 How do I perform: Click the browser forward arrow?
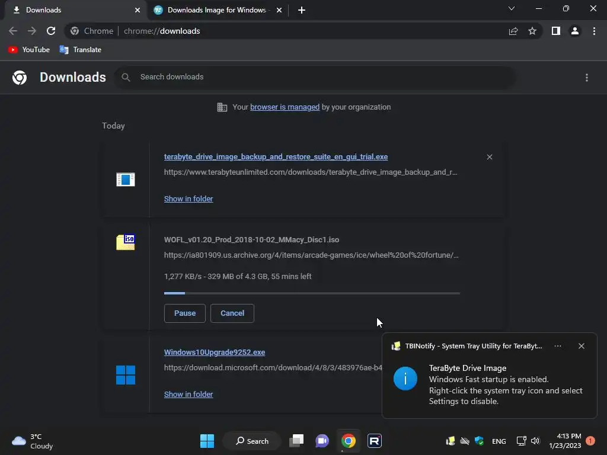click(x=32, y=31)
